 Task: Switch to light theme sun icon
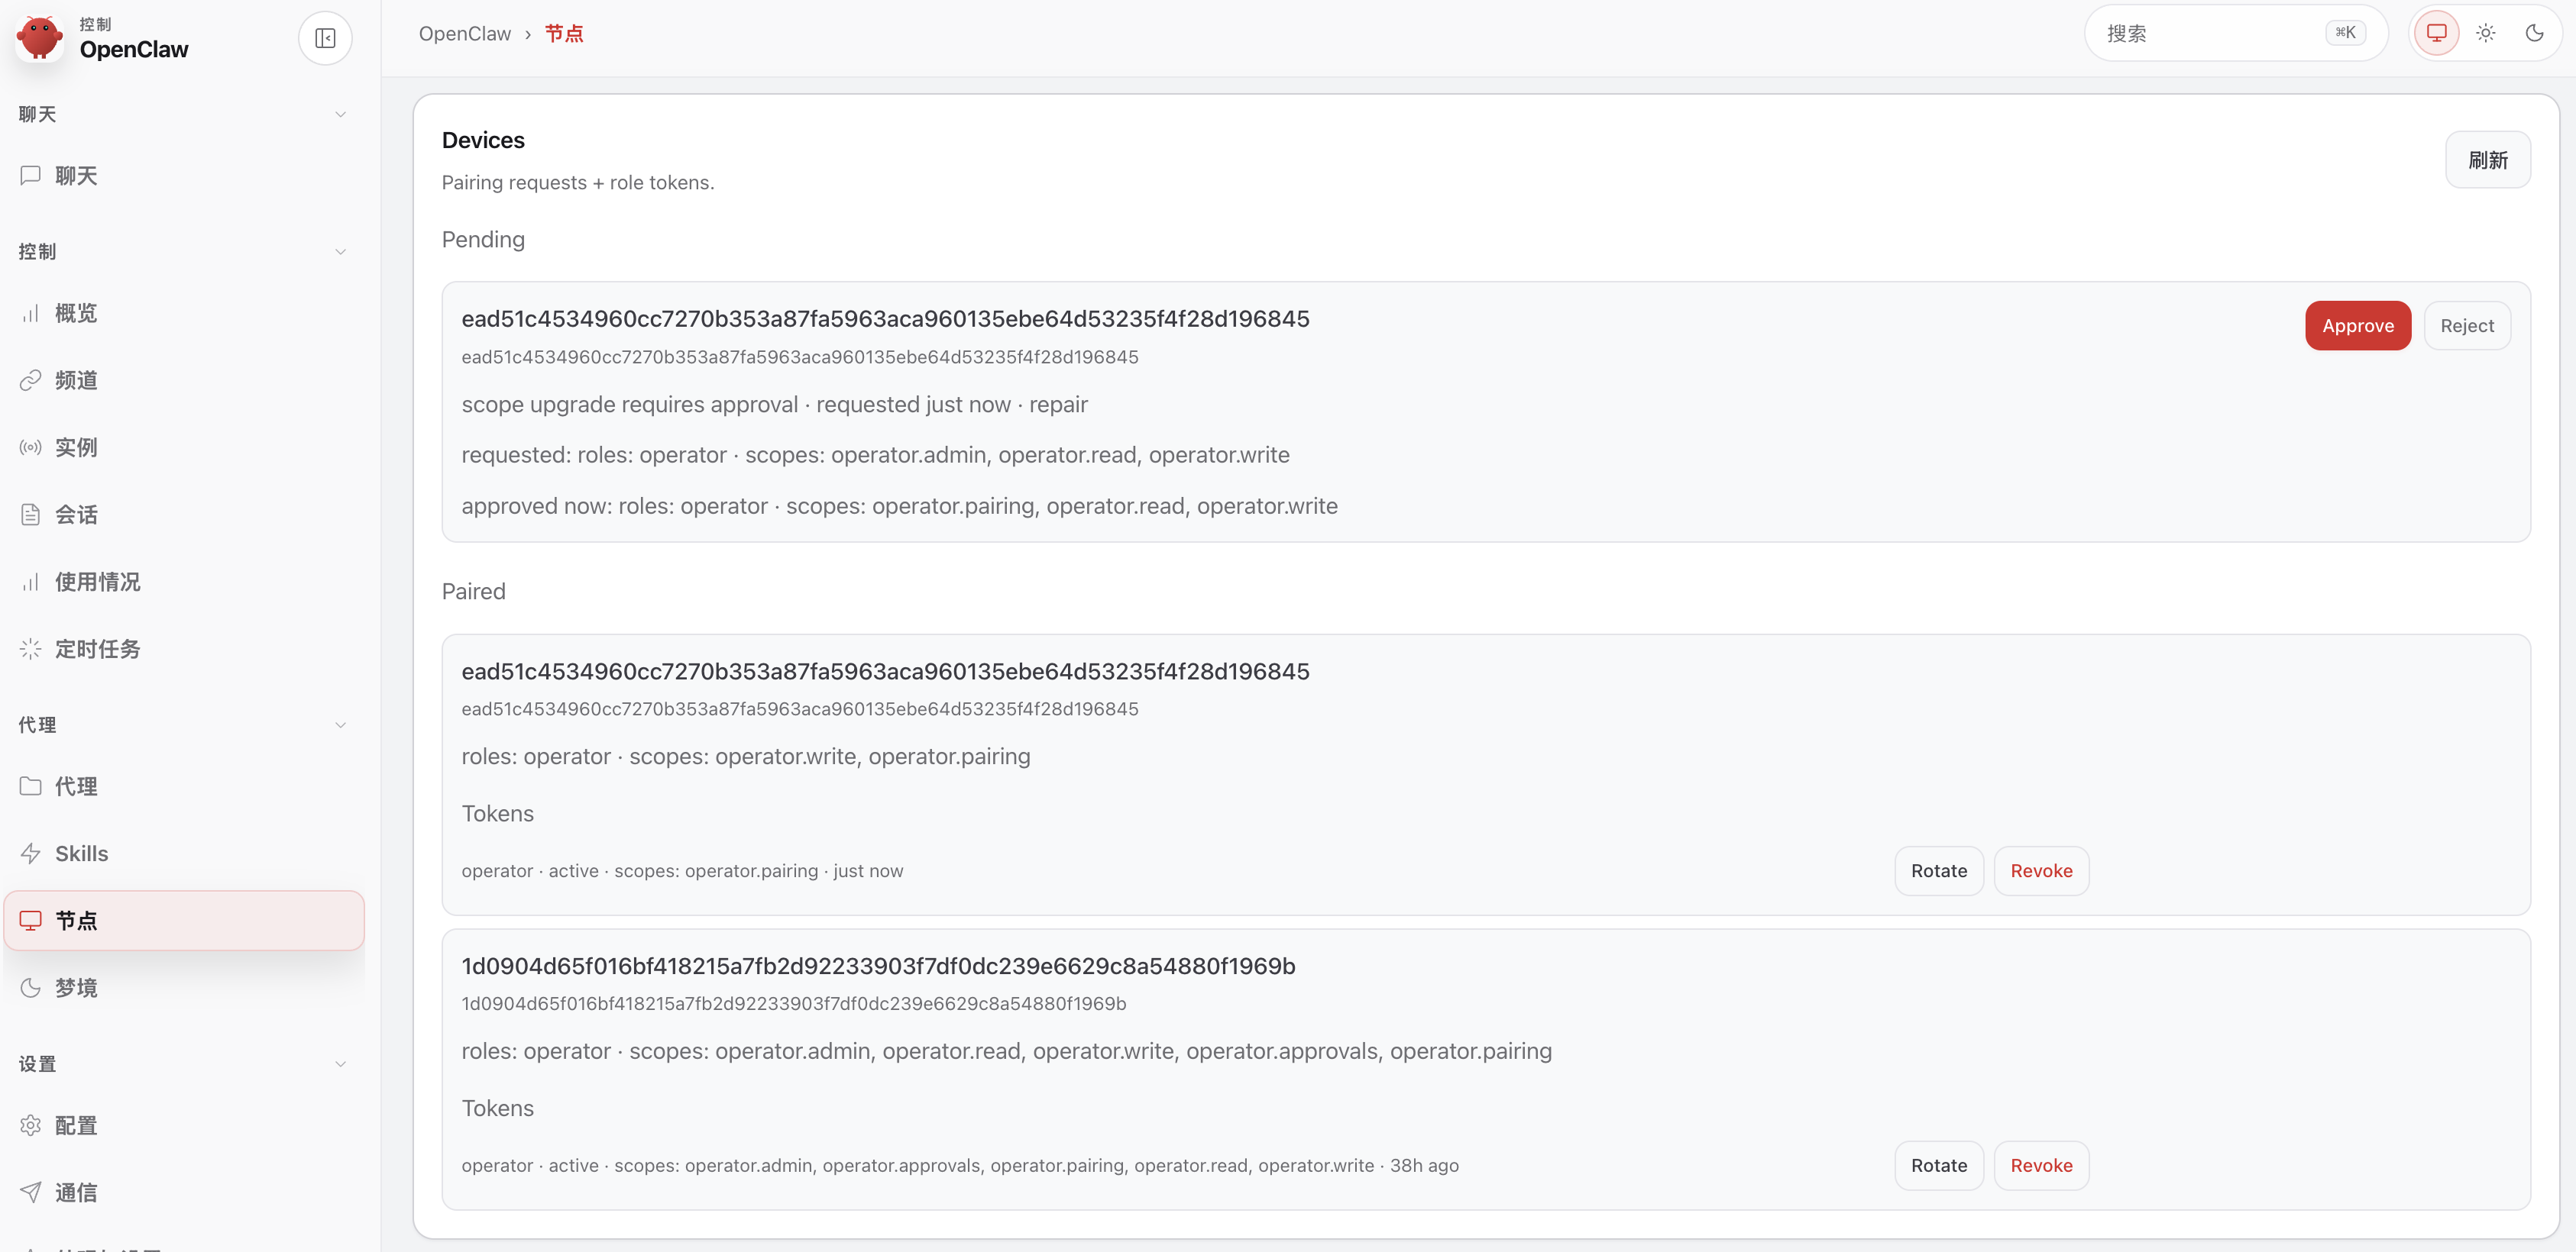pyautogui.click(x=2486, y=33)
